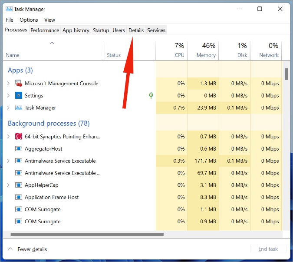This screenshot has width=293, height=262.
Task: Click the Settings gear app icon
Action: 19,95
